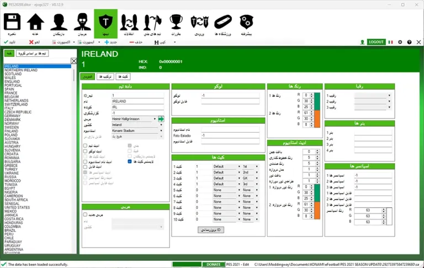The image size is (424, 268).
Task: Click the sponsor color white swatch
Action: click(389, 216)
